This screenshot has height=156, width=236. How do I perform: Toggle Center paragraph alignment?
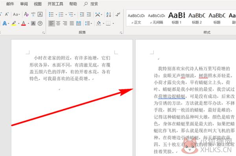tap(58, 23)
